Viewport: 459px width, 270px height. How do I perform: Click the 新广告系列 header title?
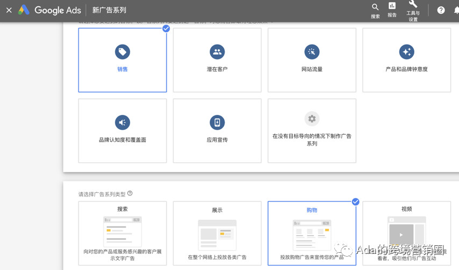tap(109, 10)
